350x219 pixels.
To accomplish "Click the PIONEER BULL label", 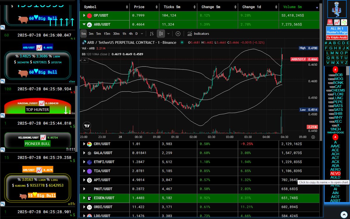I will click(x=37, y=144).
